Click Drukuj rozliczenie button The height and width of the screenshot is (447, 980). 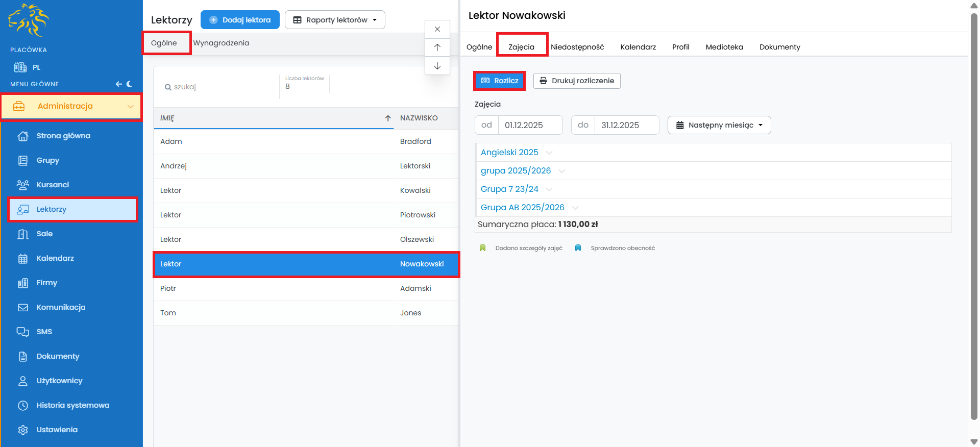click(577, 81)
